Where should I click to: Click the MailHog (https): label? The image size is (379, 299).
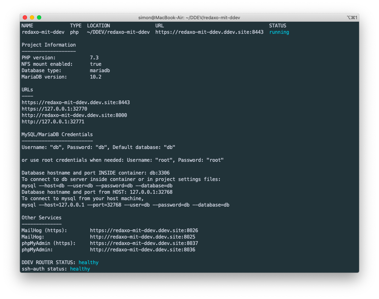44,231
